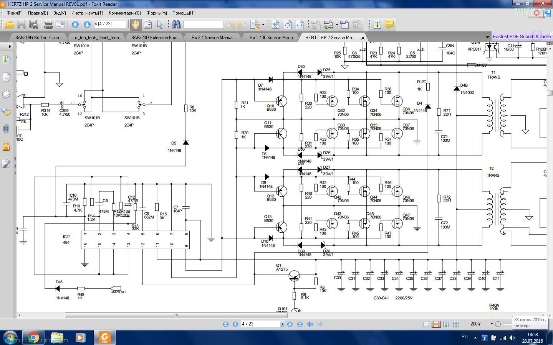Image resolution: width=553 pixels, height=345 pixels.
Task: Open the 200% zoom level dropdown
Action: (x=491, y=324)
